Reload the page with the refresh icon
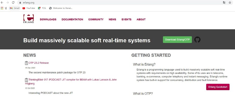 (13, 3)
